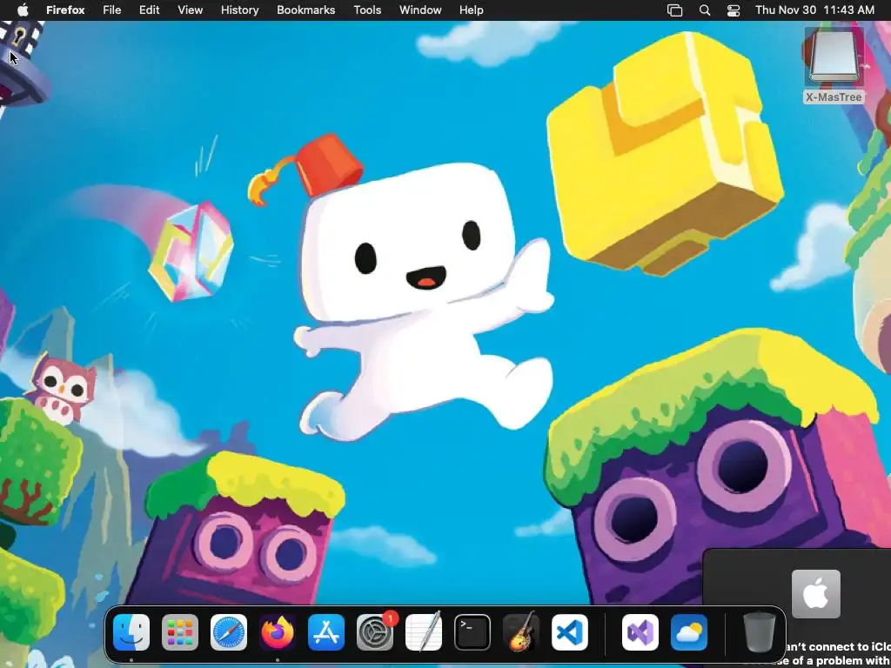Open the History menu
891x668 pixels.
[240, 10]
